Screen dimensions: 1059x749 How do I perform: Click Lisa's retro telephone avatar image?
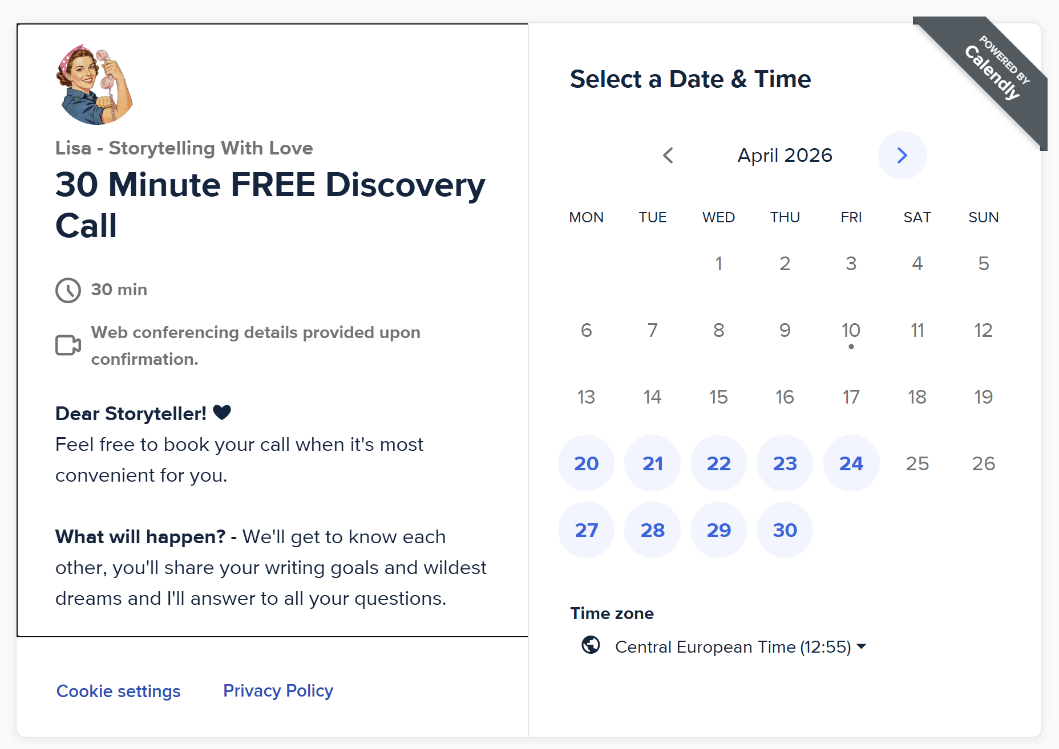pyautogui.click(x=94, y=84)
